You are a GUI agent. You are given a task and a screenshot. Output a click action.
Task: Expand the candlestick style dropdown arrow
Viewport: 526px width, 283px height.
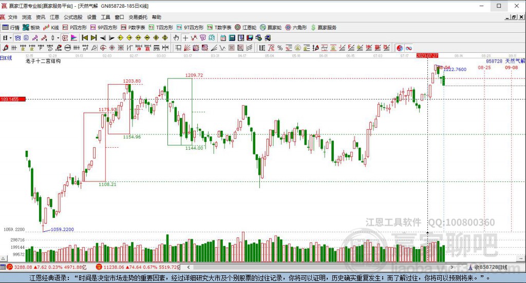(x=58, y=38)
